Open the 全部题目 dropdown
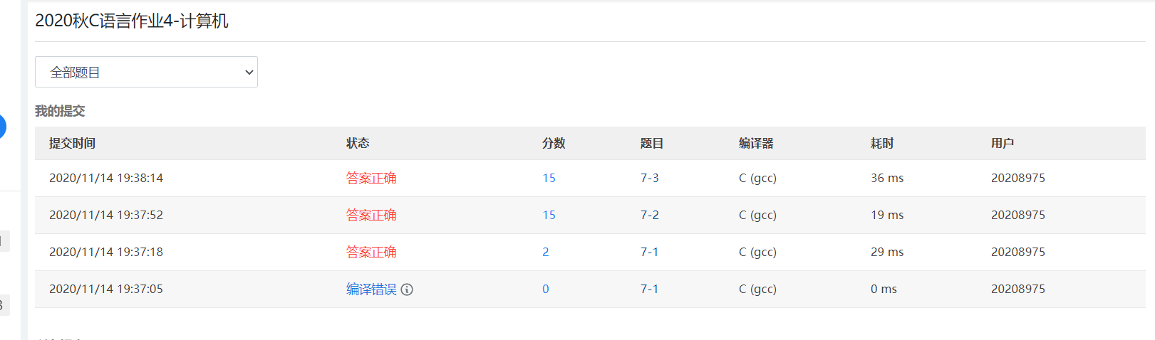1155x340 pixels. pyautogui.click(x=146, y=72)
